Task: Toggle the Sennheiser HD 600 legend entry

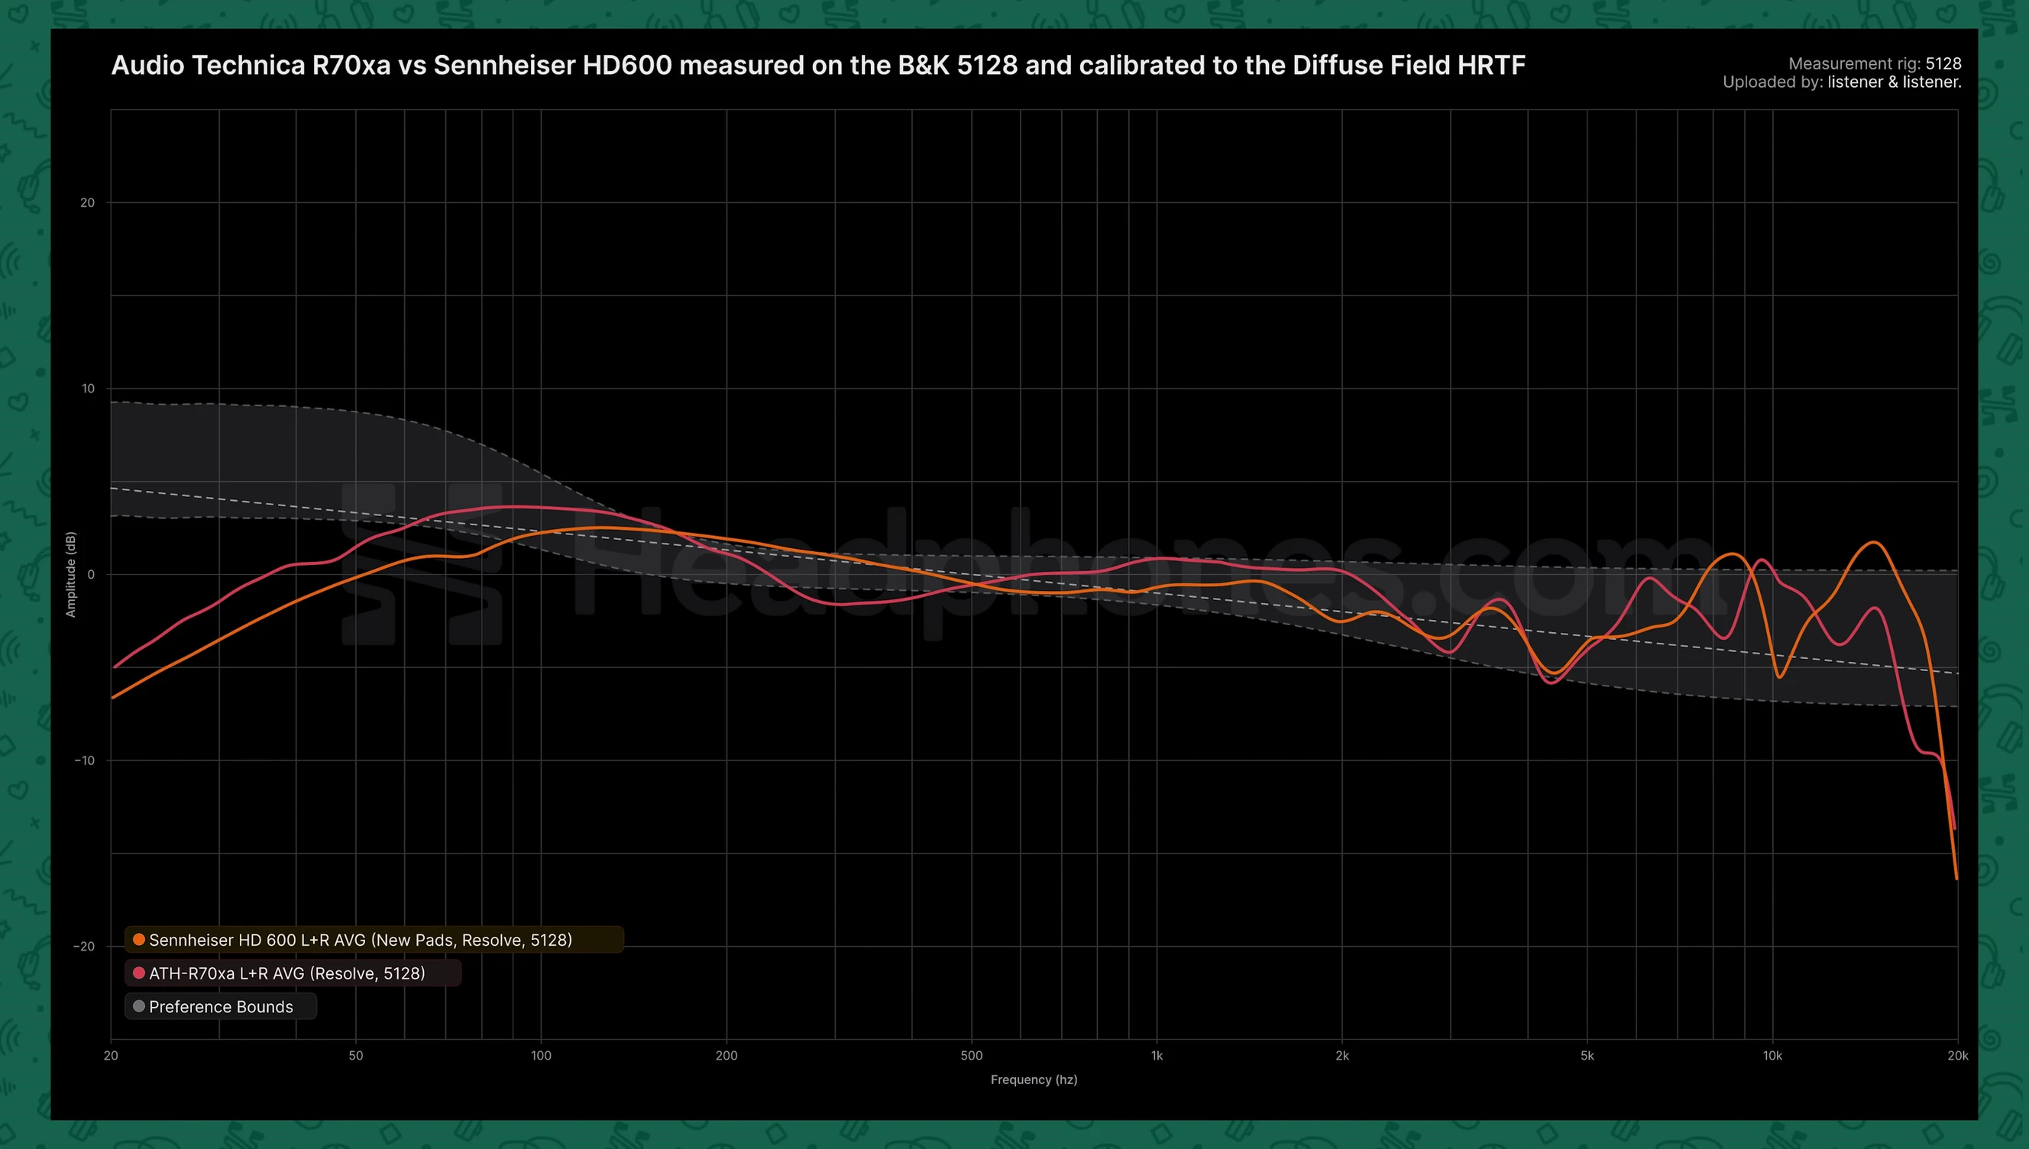Action: [x=374, y=939]
